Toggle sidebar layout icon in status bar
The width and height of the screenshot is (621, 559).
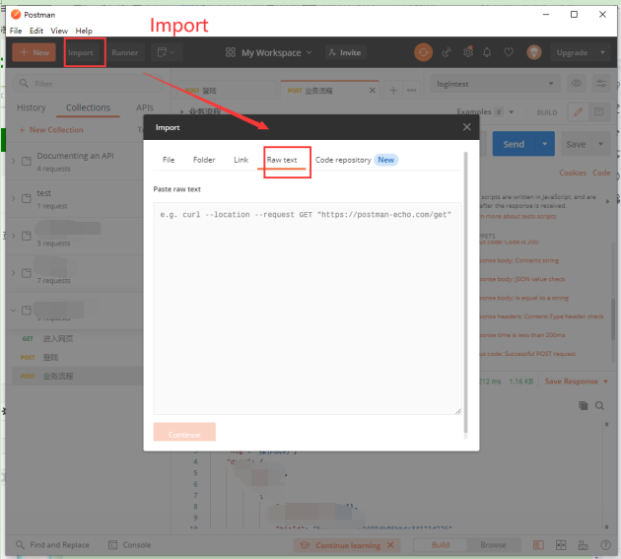tap(538, 545)
